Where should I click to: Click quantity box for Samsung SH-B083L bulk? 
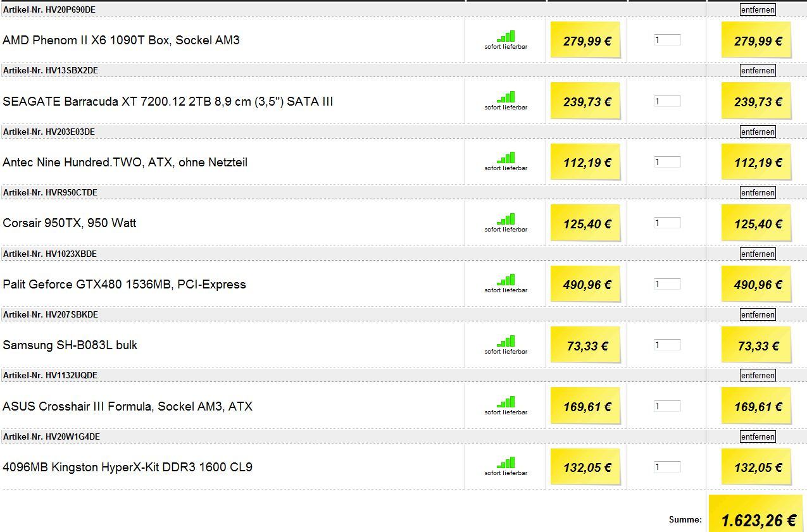(667, 345)
